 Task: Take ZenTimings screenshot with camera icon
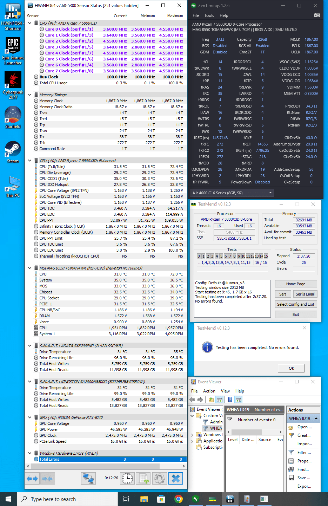(317, 15)
